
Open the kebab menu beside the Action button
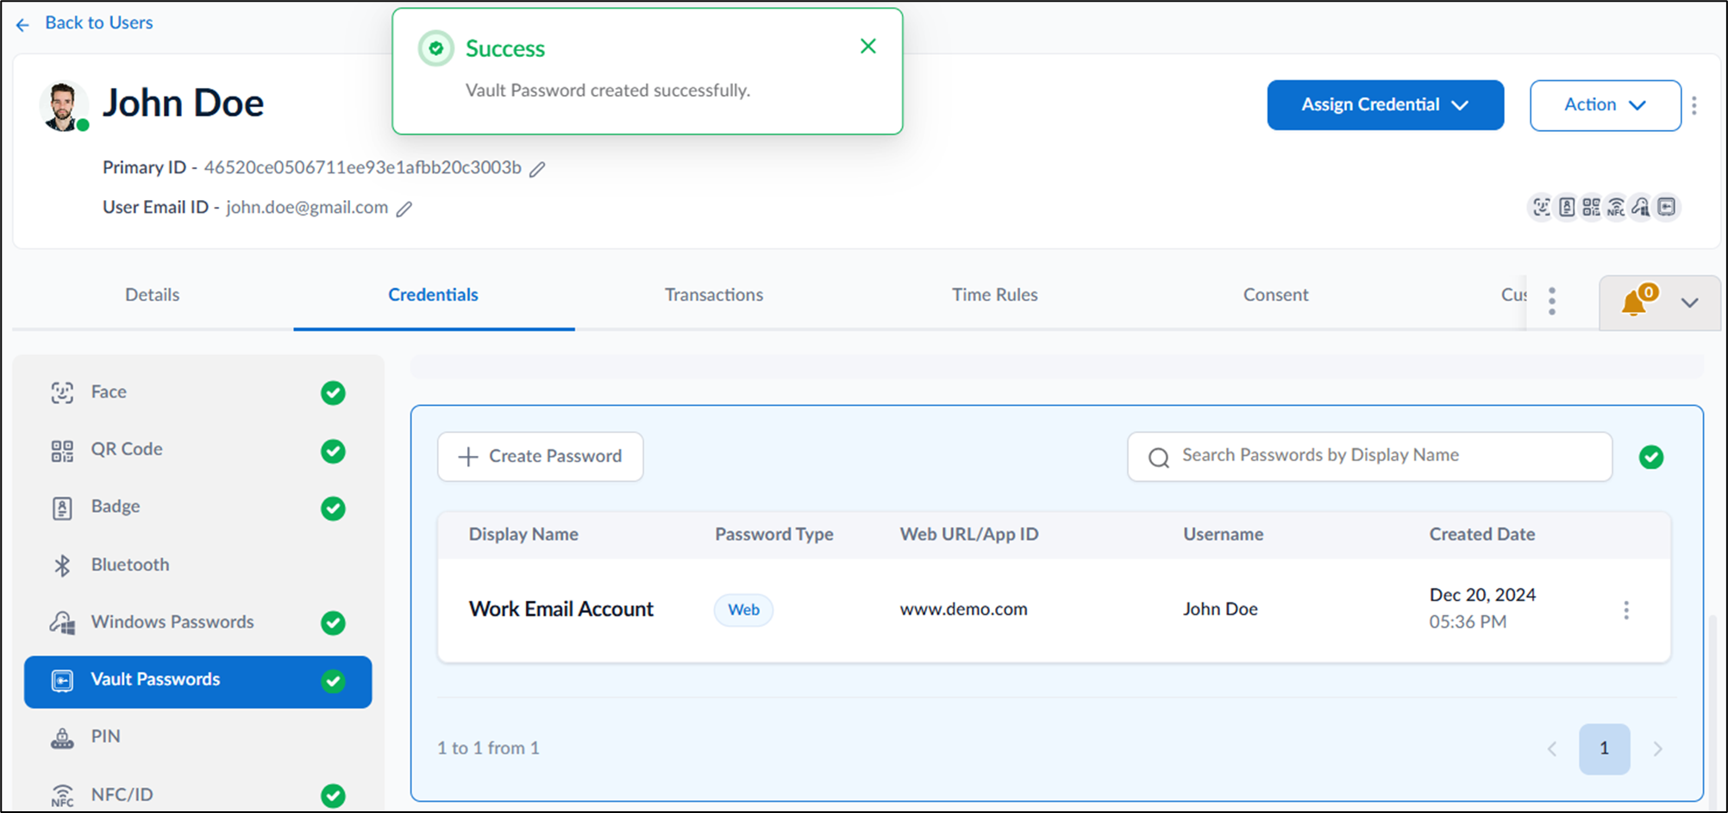pos(1694,105)
